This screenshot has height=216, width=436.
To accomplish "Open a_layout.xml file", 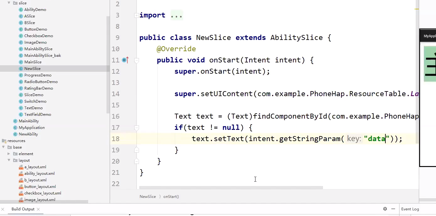I will coord(35,167).
